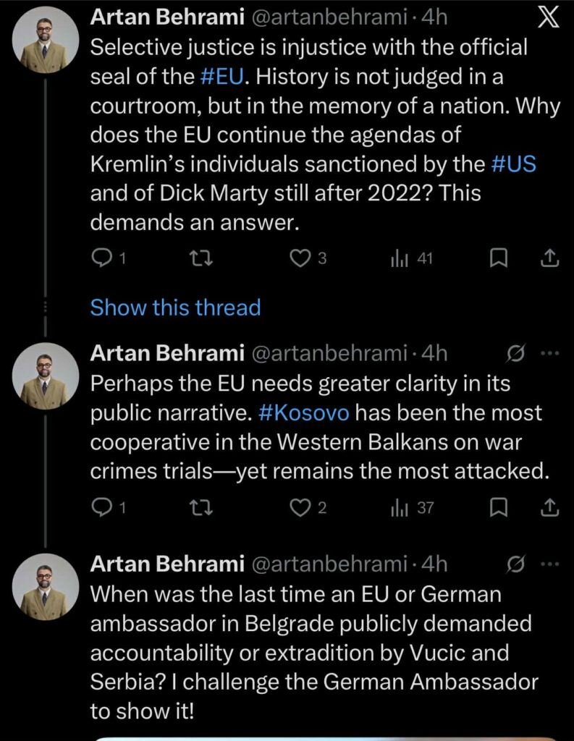The image size is (574, 741).
Task: Click Grok icon on the German ambassador tweet
Action: point(516,564)
